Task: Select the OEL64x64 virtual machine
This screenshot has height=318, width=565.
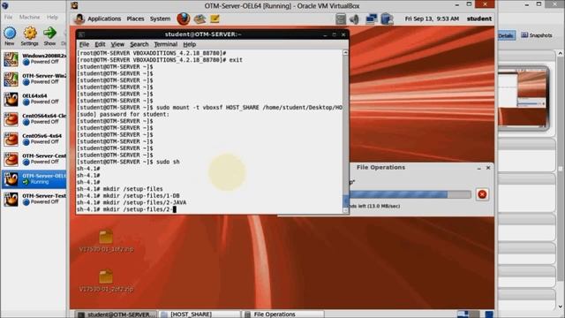Action: (x=34, y=99)
